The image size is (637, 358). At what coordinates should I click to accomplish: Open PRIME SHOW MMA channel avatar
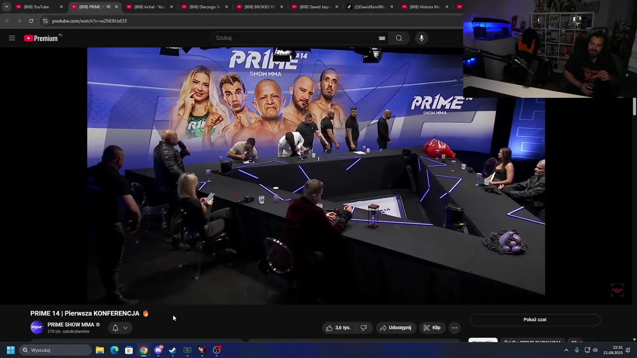[37, 327]
